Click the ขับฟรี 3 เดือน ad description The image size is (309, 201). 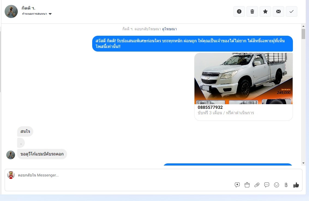(226, 113)
